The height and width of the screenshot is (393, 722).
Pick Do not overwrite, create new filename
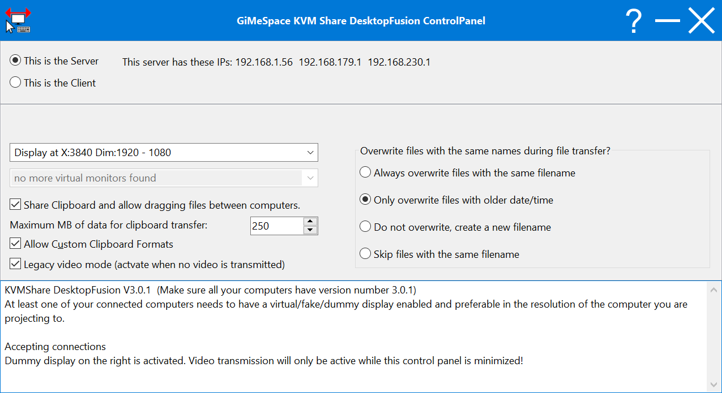pos(366,227)
